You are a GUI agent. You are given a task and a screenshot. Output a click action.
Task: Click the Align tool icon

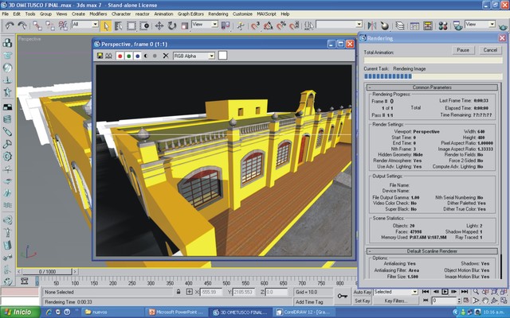(385, 25)
